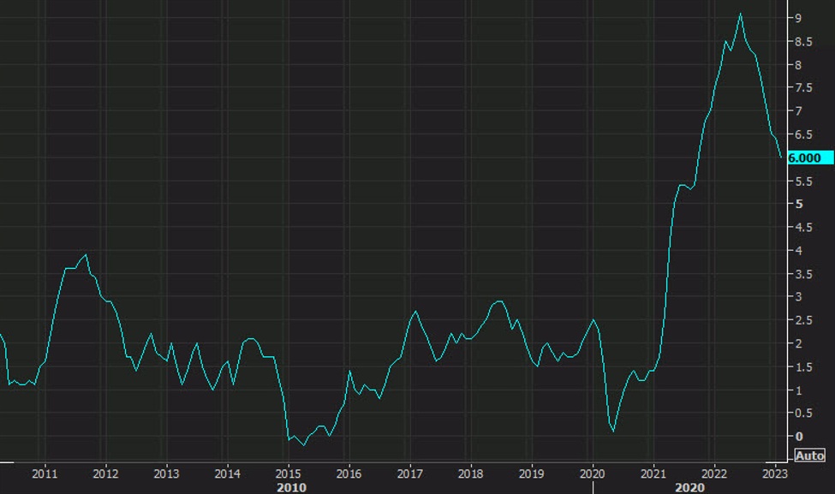
Task: Click the end point of the price line
Action: pyautogui.click(x=783, y=157)
